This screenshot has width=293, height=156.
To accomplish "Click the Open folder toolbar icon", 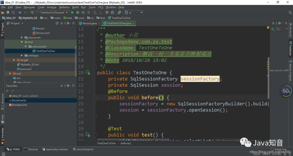I will (x=3, y=12).
